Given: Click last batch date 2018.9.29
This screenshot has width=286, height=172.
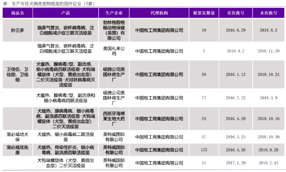Looking at the screenshot, I should pyautogui.click(x=269, y=150).
